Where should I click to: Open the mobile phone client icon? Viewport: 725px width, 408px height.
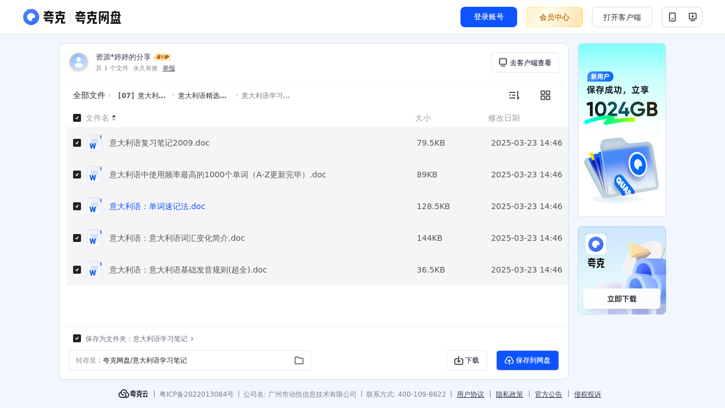coord(672,17)
